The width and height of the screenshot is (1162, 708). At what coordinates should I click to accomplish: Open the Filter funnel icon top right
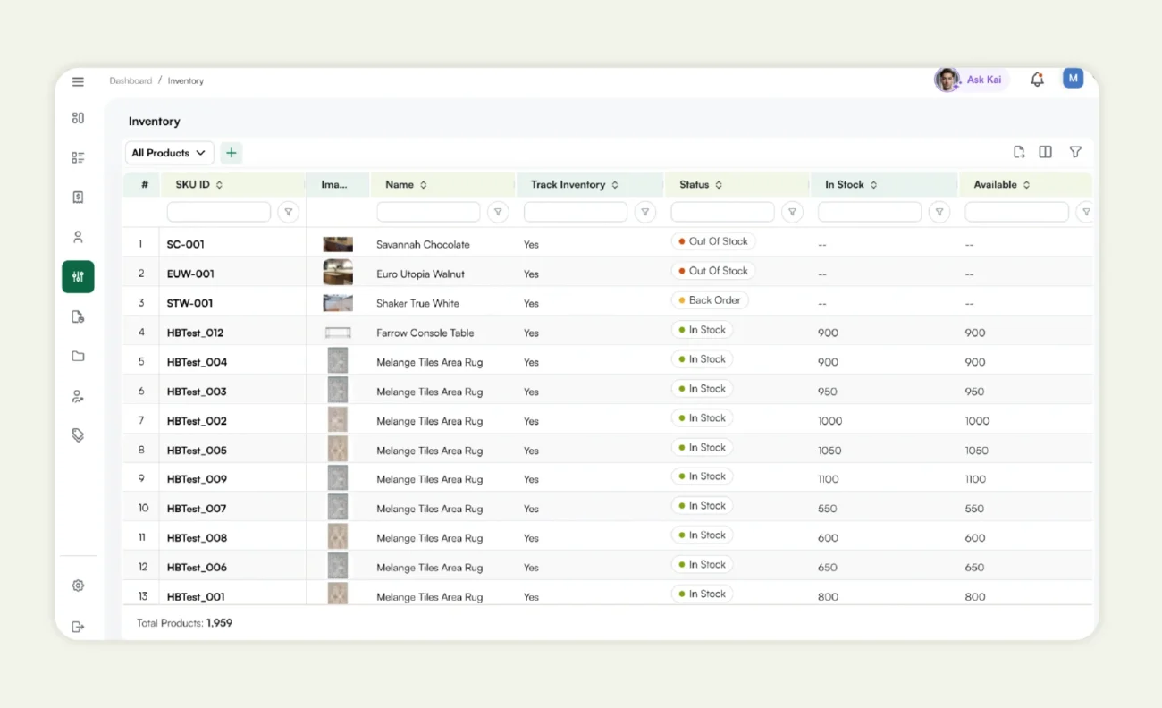point(1075,152)
